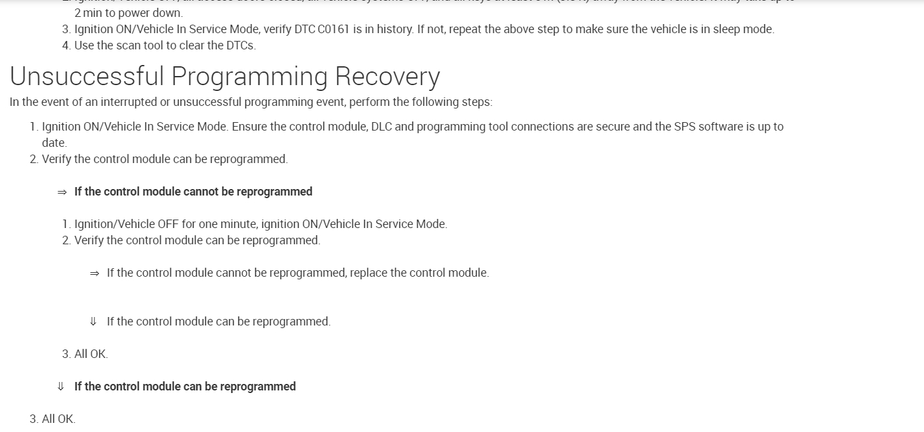Click the down arrow beside bold 'can be reprogrammed'
The width and height of the screenshot is (924, 432).
coord(61,387)
